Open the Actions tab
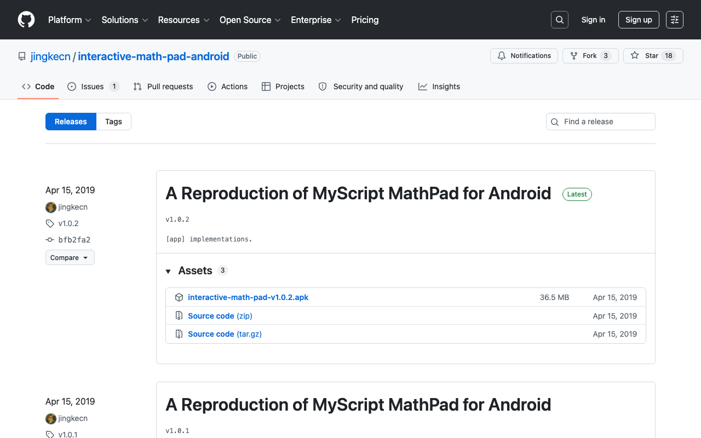This screenshot has width=701, height=438. [228, 87]
